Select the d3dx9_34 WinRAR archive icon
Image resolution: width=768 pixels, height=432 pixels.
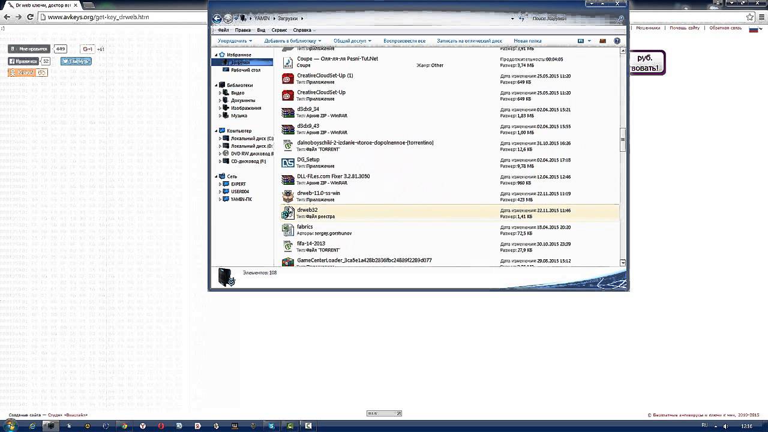[288, 112]
